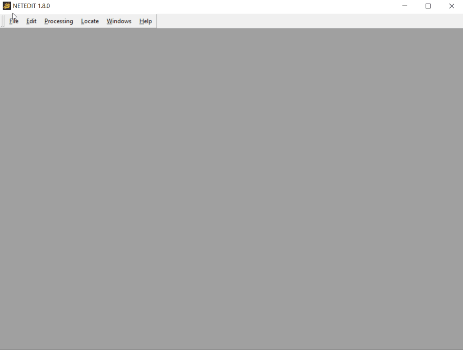Click blank title bar space before Minimize
This screenshot has width=463, height=350.
point(225,6)
